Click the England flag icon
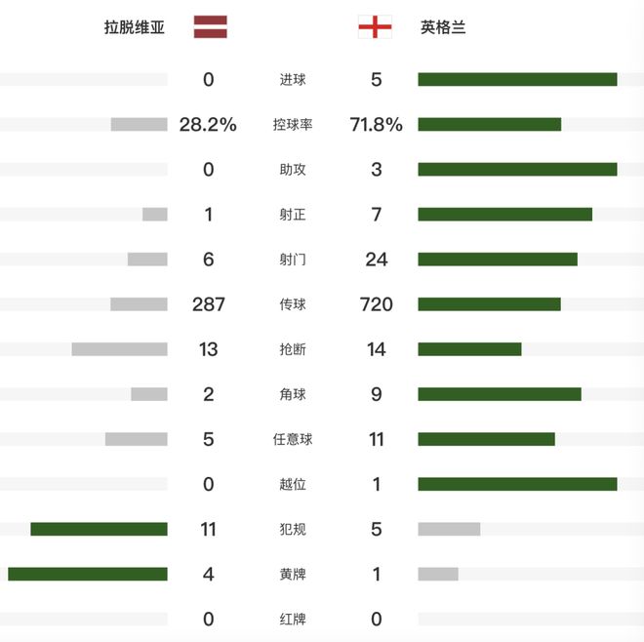 tap(375, 27)
